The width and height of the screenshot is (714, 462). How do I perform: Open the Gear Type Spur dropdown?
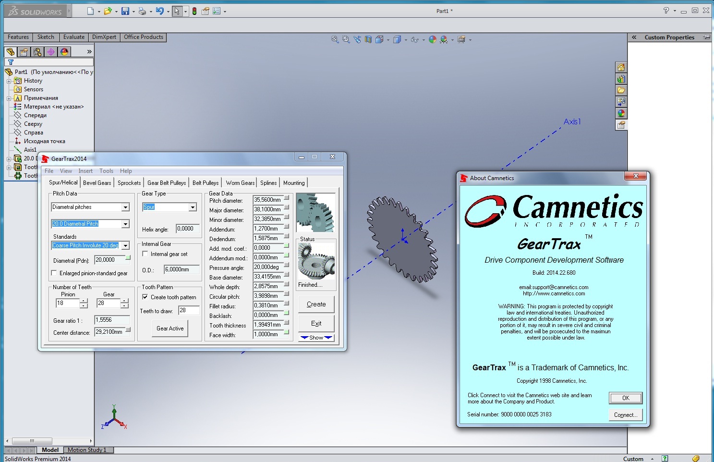(x=193, y=207)
